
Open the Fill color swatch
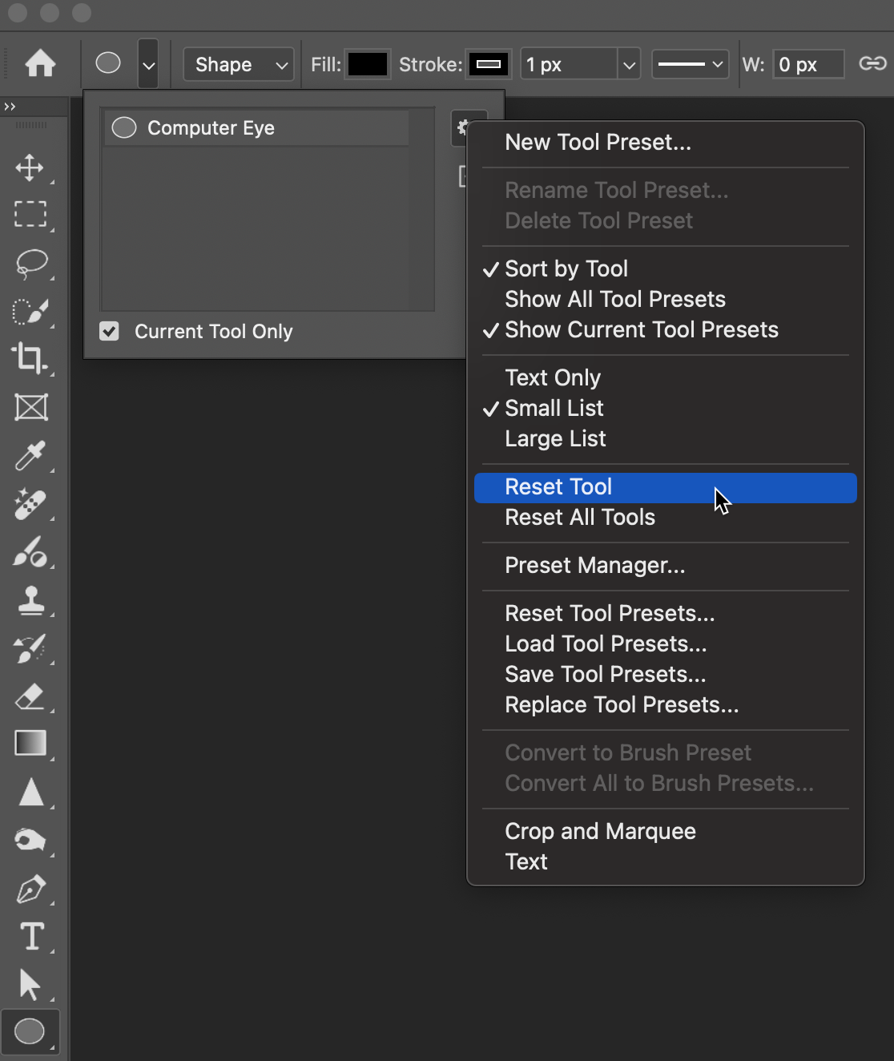367,64
